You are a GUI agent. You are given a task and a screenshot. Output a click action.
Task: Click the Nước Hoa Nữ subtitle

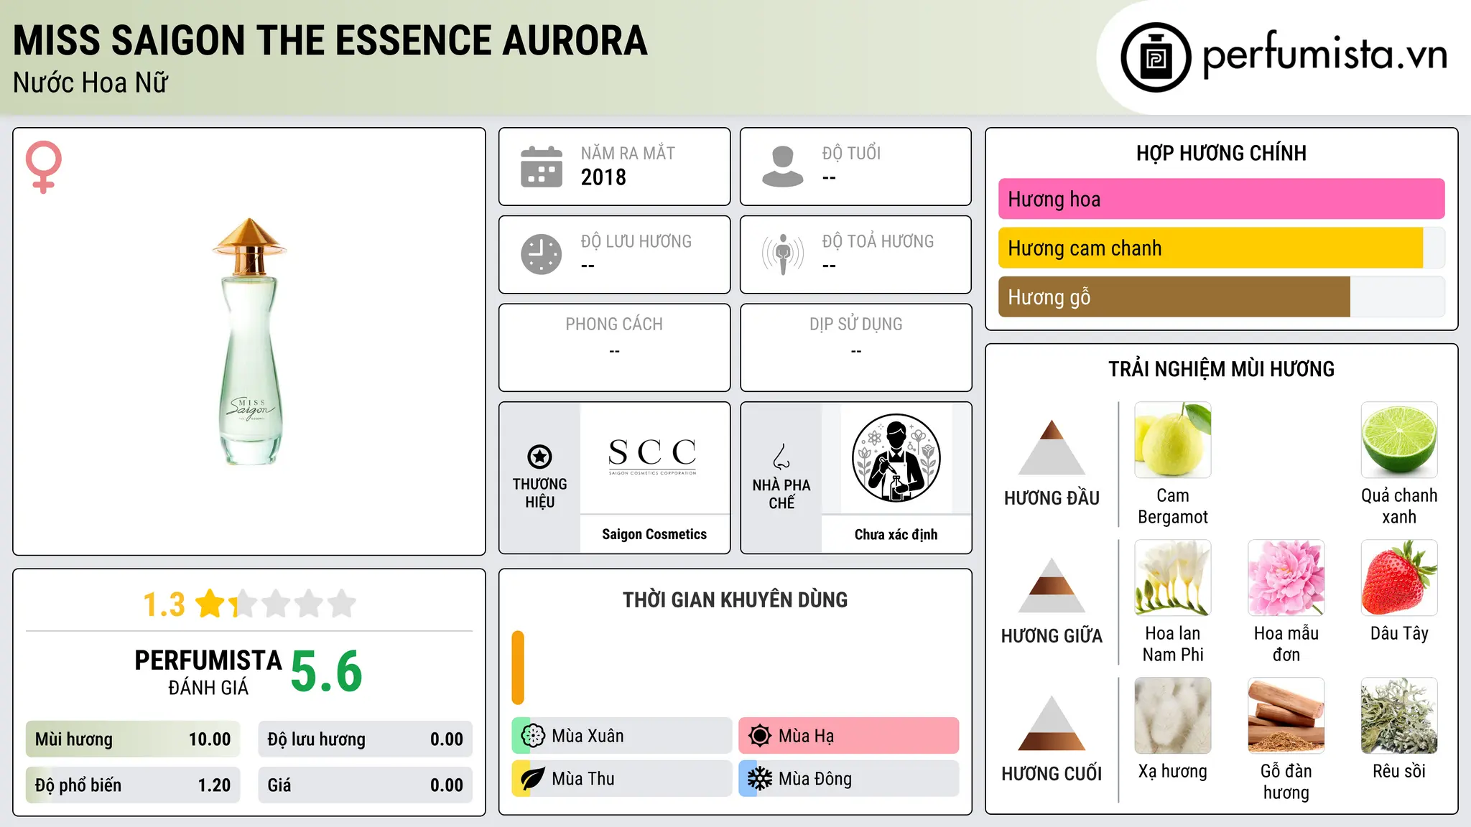[91, 83]
